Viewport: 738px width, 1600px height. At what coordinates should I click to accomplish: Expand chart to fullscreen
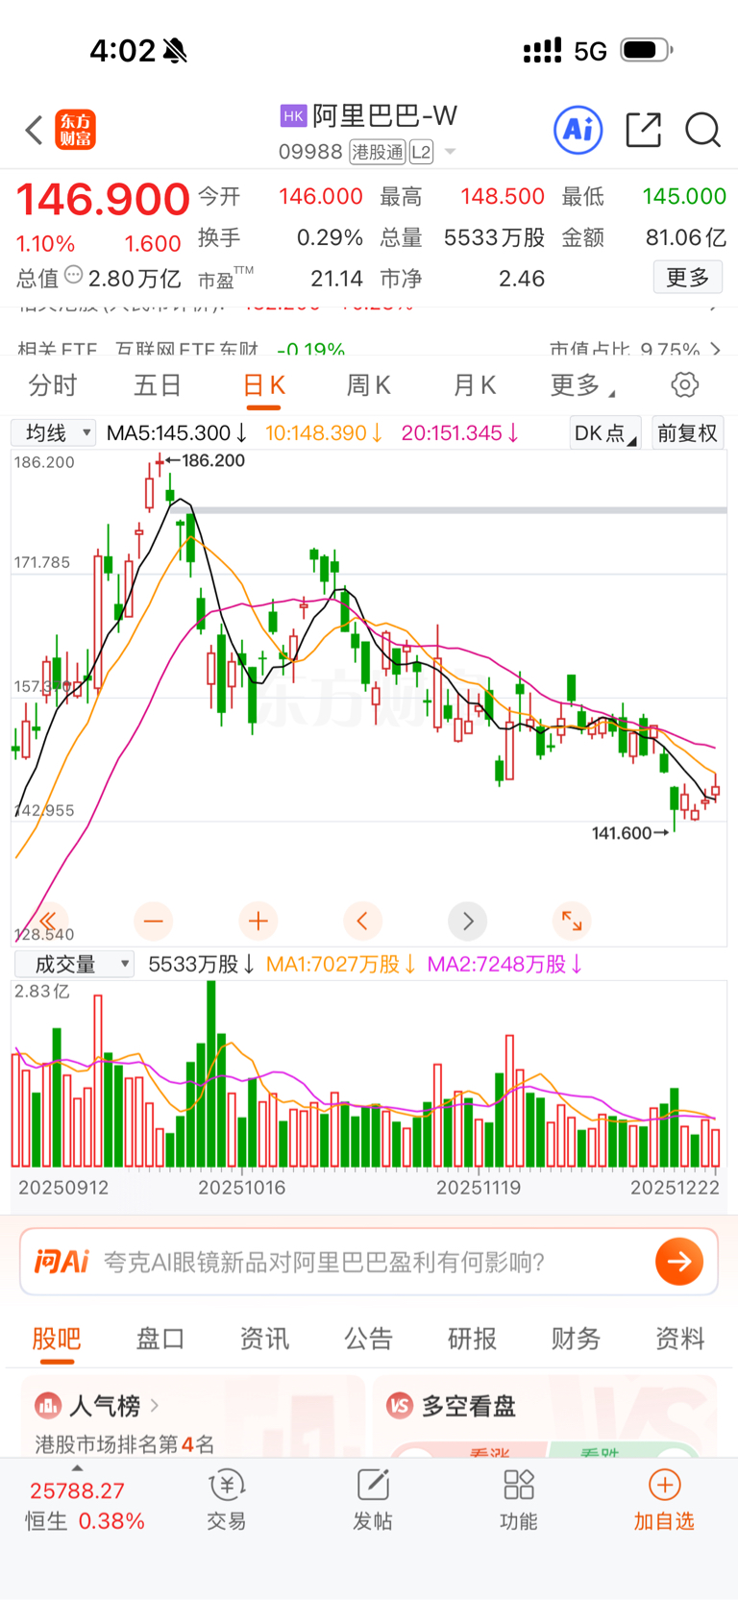(x=572, y=921)
